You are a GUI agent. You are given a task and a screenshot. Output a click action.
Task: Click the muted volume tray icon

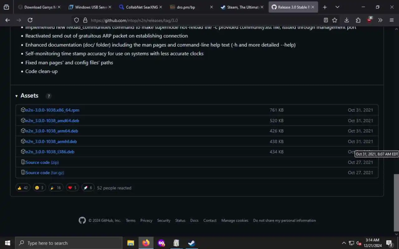click(x=359, y=243)
